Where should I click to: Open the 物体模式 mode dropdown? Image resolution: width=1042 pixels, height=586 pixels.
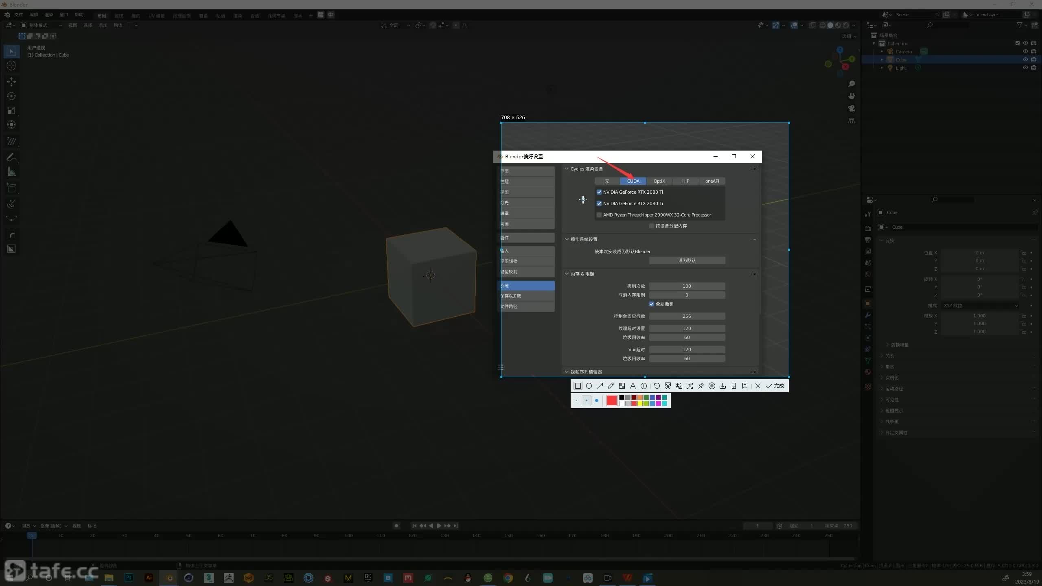click(x=42, y=25)
